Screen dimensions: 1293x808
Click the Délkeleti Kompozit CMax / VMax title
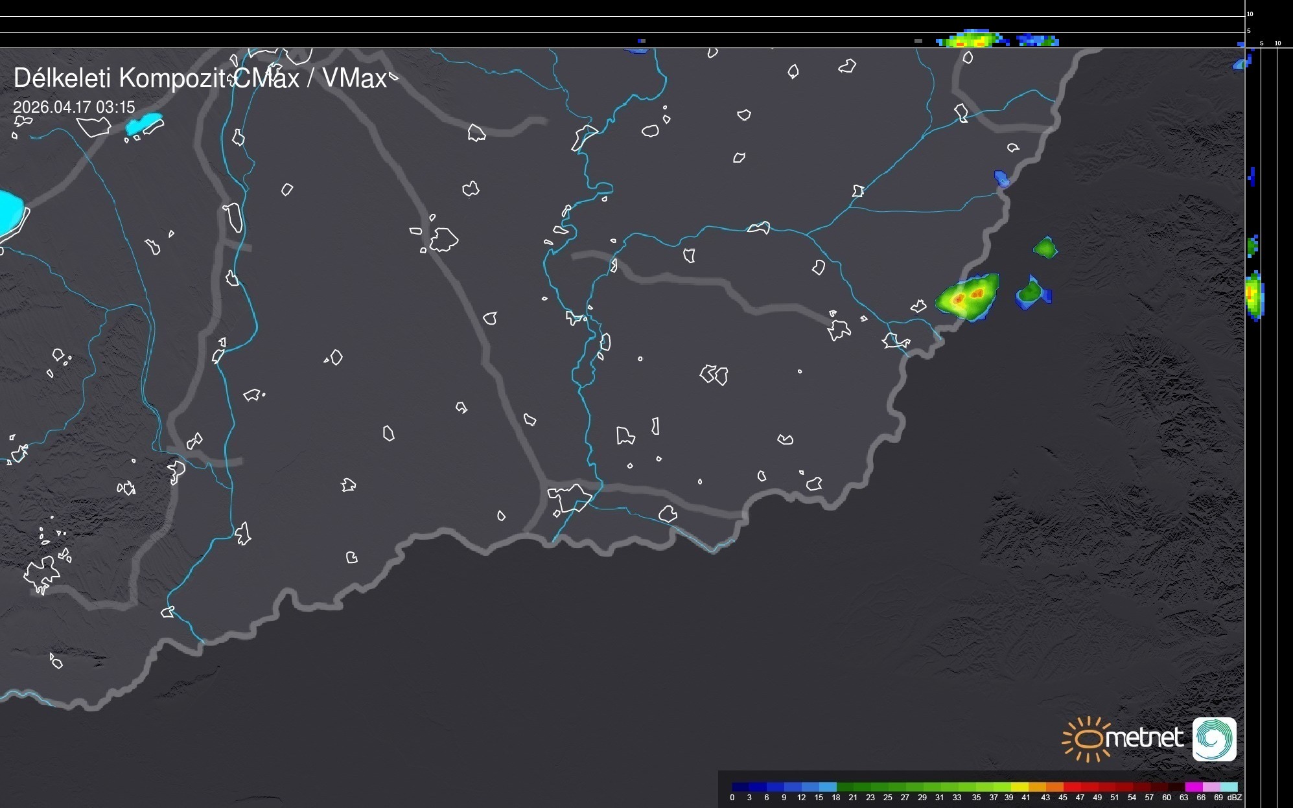(200, 78)
